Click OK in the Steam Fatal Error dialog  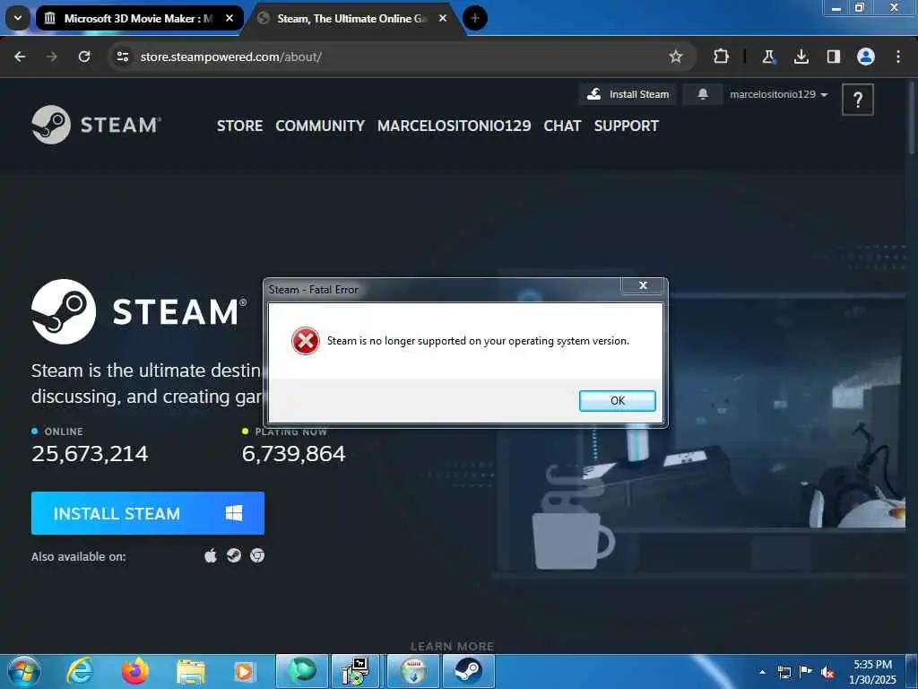pos(617,401)
